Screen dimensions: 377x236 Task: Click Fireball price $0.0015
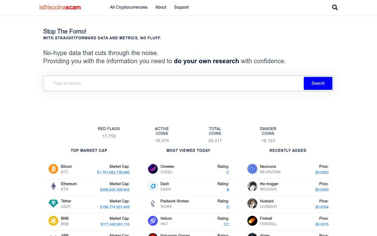pyautogui.click(x=322, y=224)
